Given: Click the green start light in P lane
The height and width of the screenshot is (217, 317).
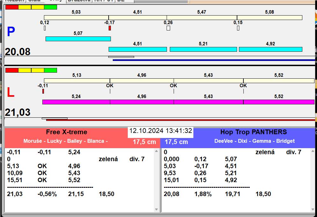Looking at the screenshot, I should [x=51, y=7].
